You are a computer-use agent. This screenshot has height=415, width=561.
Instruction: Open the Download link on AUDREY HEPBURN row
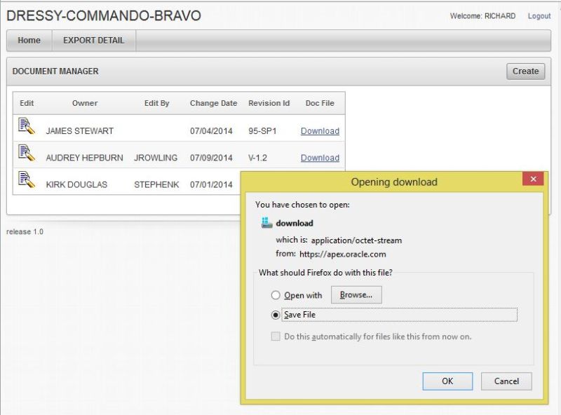point(320,157)
